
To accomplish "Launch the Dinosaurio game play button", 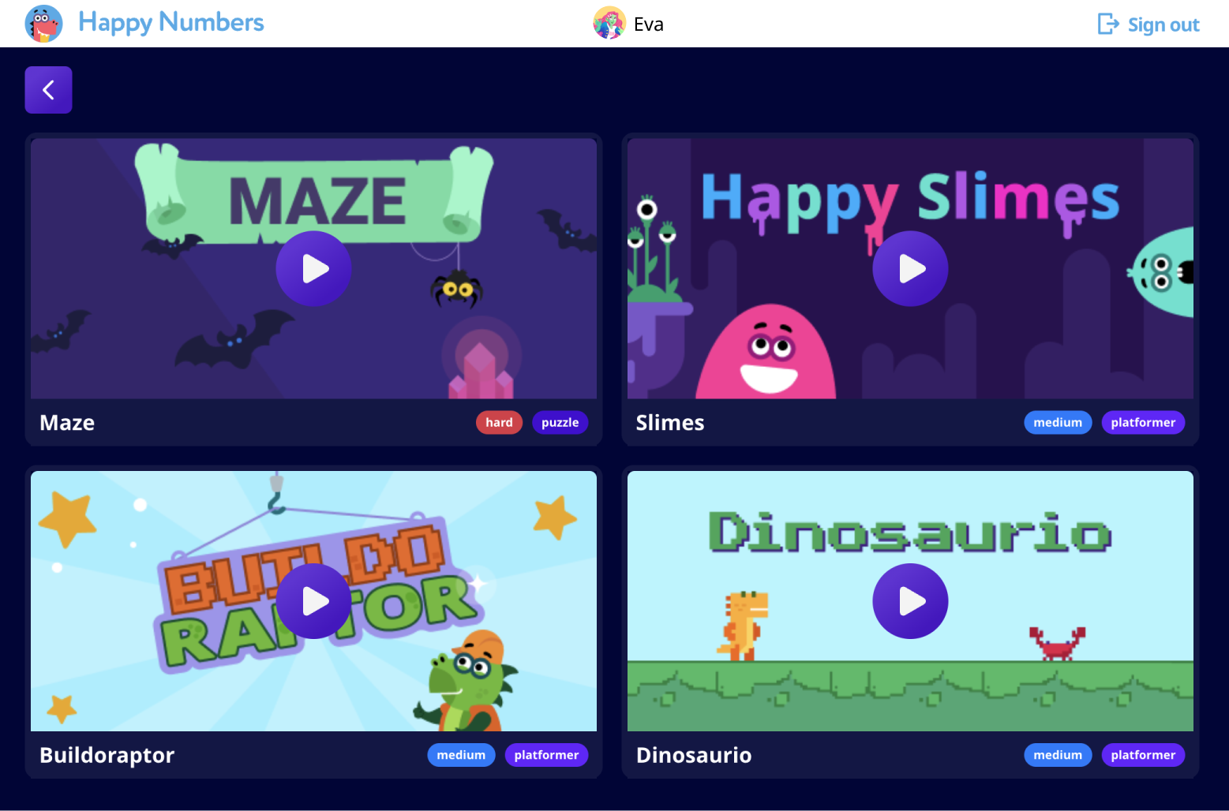I will (909, 601).
